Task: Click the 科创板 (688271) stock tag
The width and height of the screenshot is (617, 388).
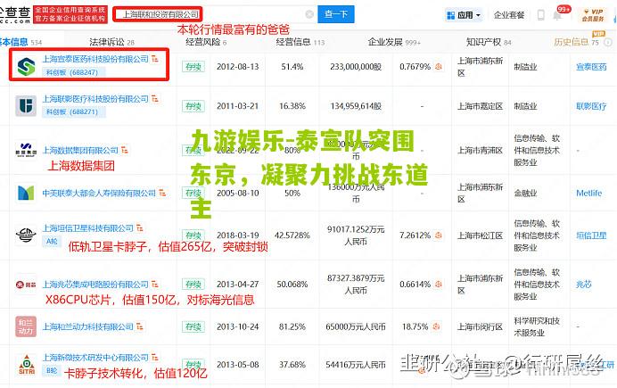Action: 74,112
